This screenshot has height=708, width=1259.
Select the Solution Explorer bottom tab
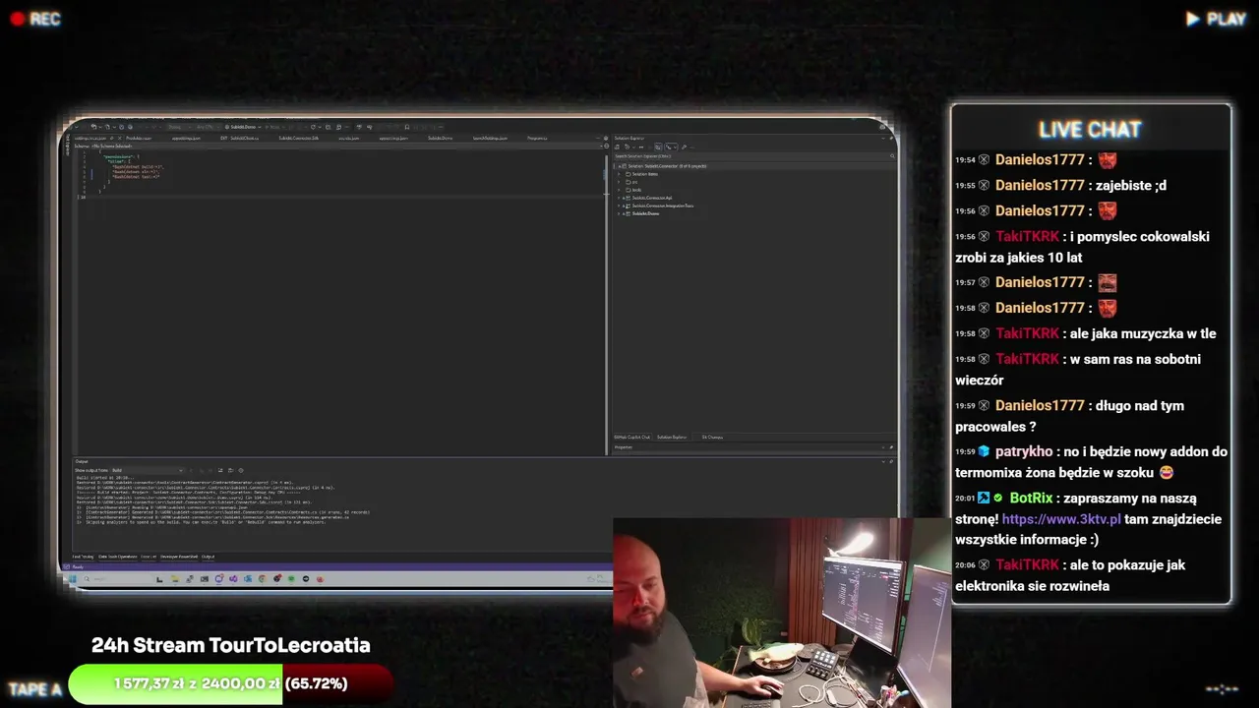672,437
